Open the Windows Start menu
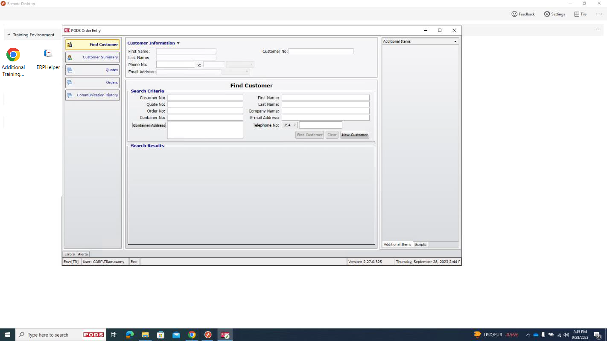 pos(7,335)
